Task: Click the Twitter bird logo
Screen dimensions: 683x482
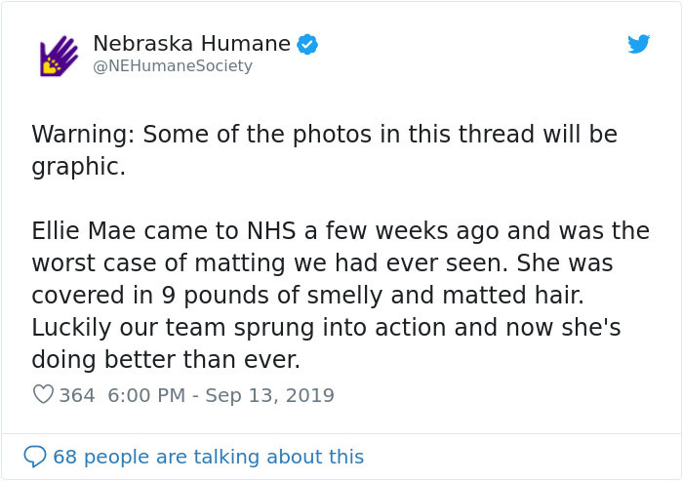Action: (x=638, y=44)
